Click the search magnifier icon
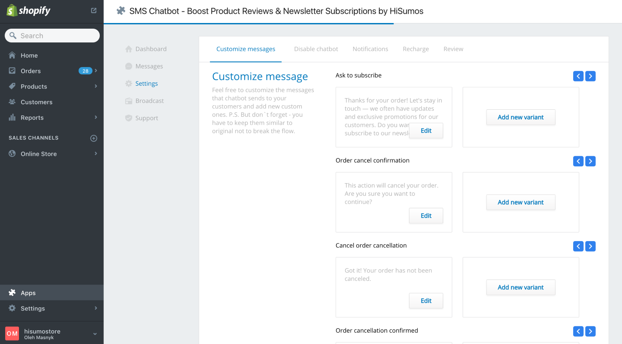The image size is (622, 344). (13, 36)
